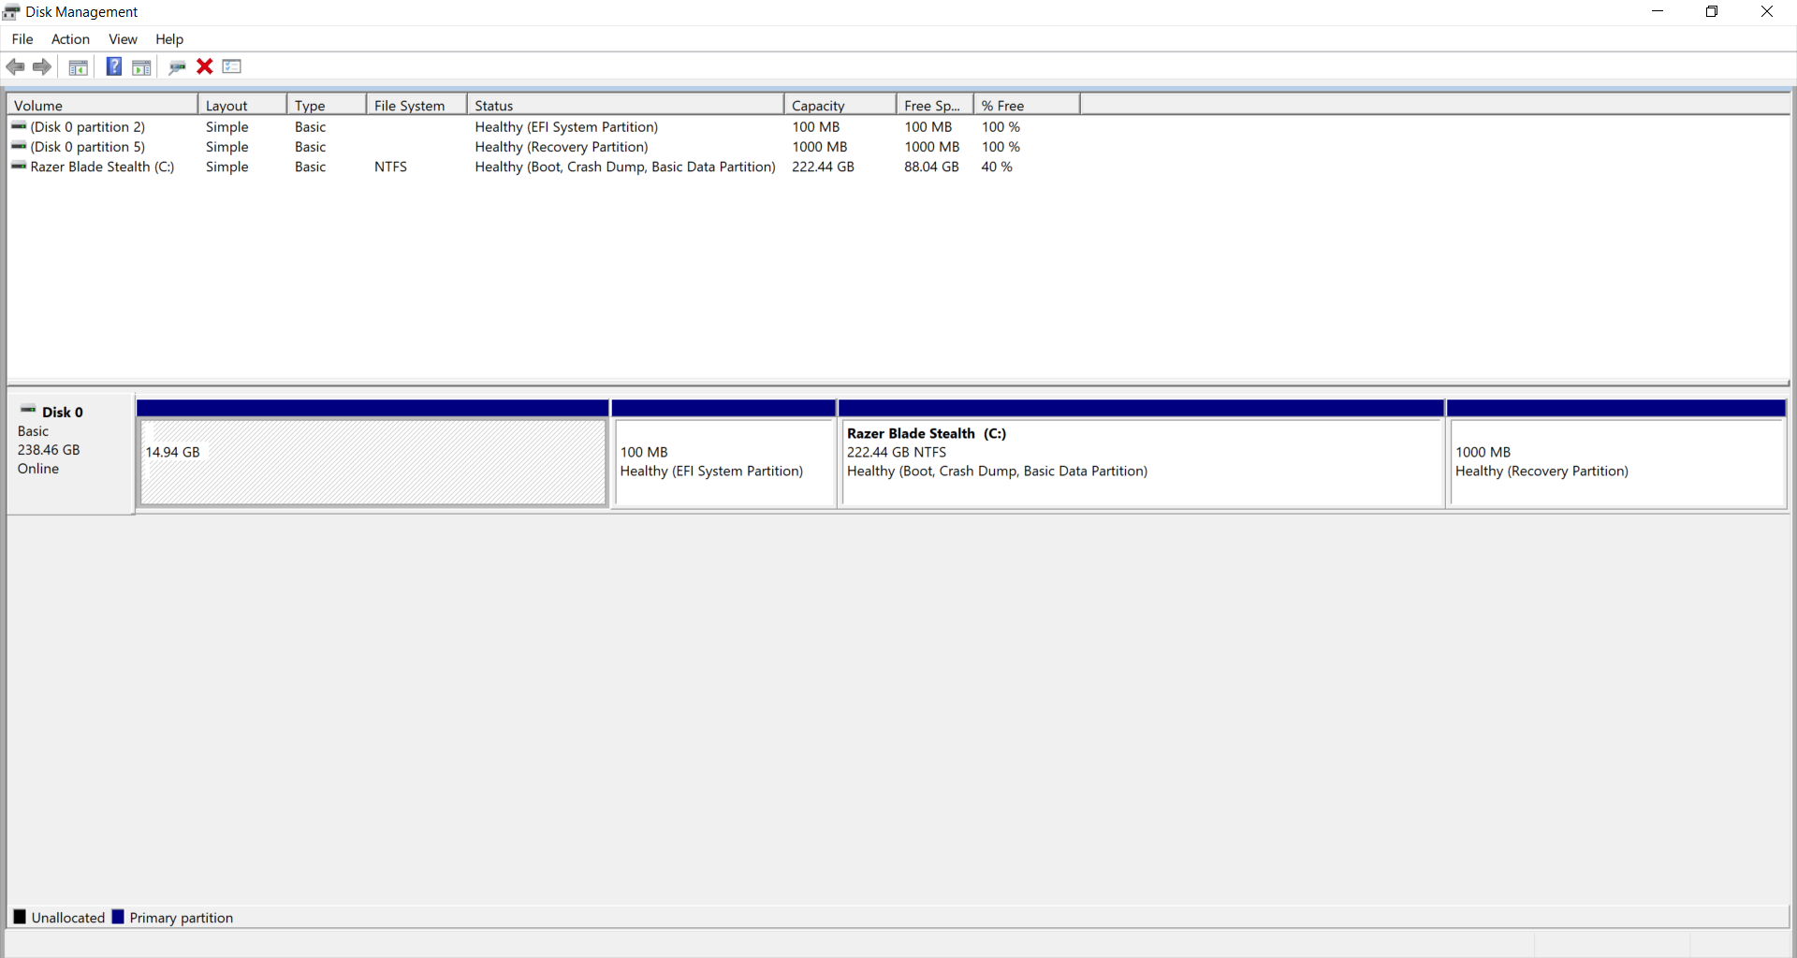1797x958 pixels.
Task: Sort by the Volume column header
Action: [x=102, y=106]
